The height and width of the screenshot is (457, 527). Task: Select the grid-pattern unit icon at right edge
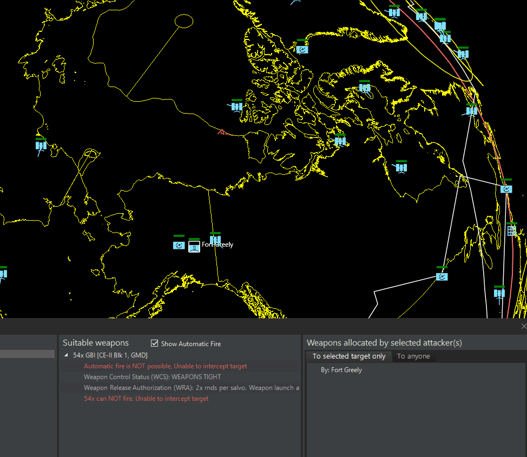click(x=511, y=231)
